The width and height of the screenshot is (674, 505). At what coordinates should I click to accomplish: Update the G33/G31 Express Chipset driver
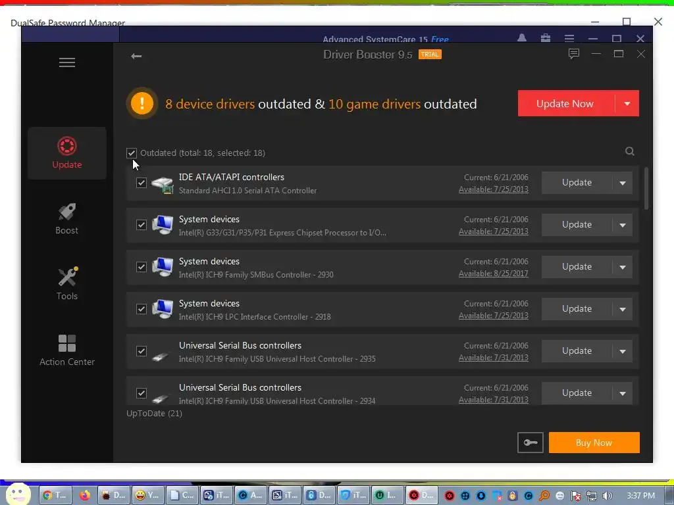click(577, 225)
